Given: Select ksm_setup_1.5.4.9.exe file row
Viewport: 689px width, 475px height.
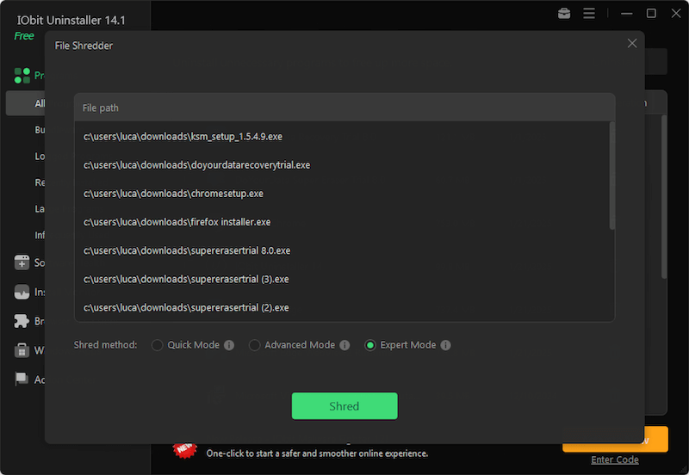Looking at the screenshot, I should (342, 137).
